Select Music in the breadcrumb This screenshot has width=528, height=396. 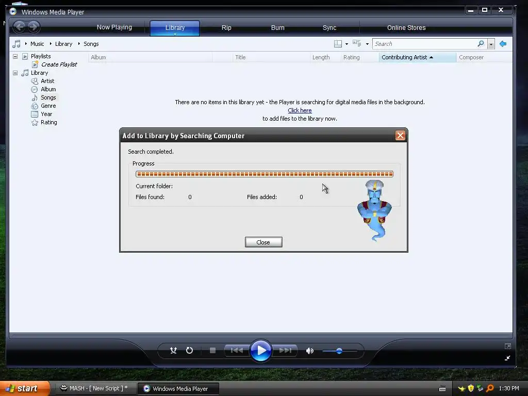coord(37,44)
